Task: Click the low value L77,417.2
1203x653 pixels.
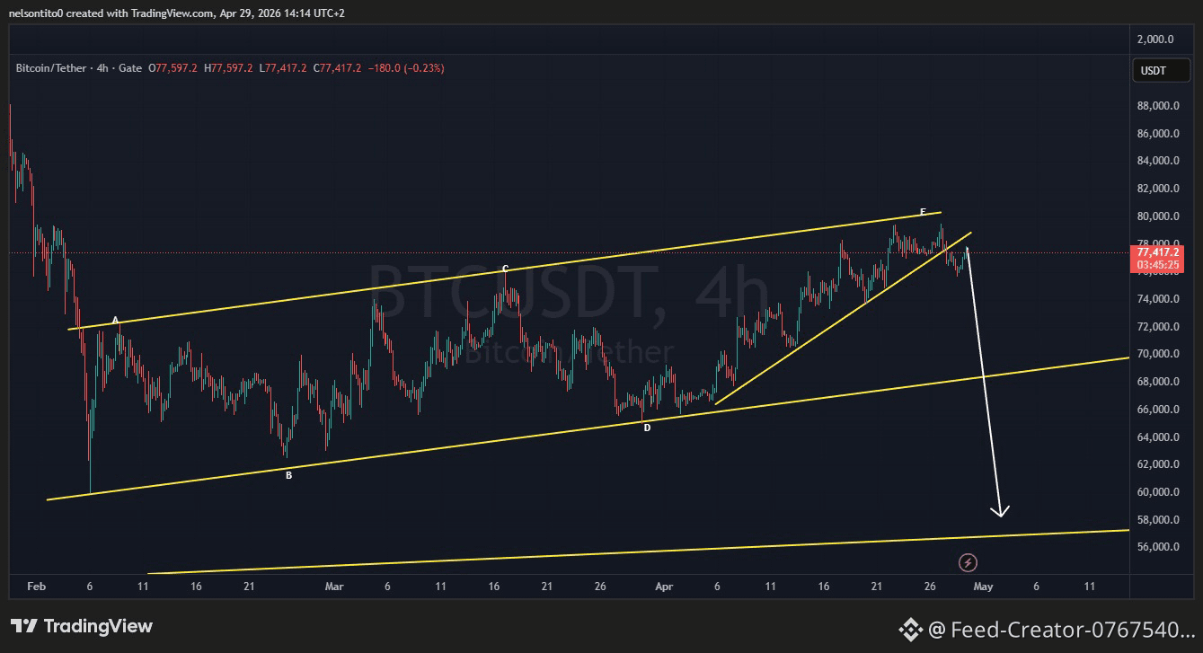Action: (x=283, y=68)
